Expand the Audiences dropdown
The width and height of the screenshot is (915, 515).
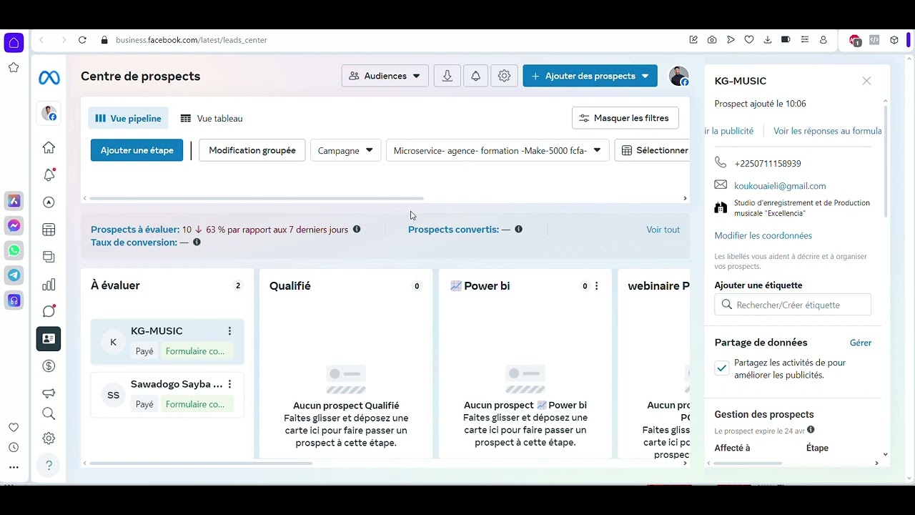coord(385,76)
